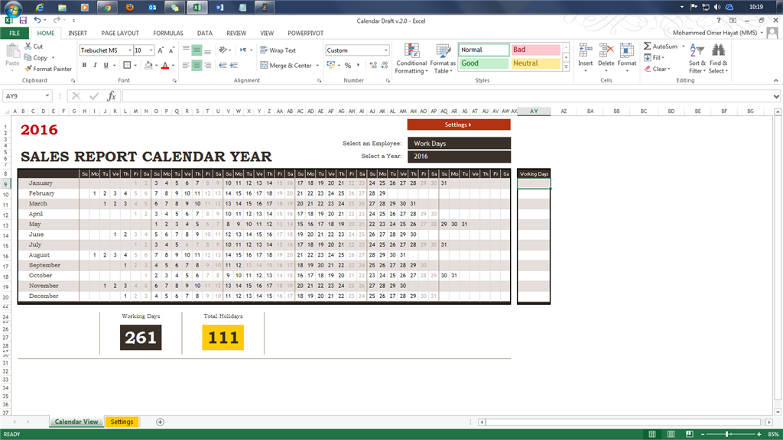Toggle Wrap Text
The height and width of the screenshot is (440, 783).
pos(278,50)
